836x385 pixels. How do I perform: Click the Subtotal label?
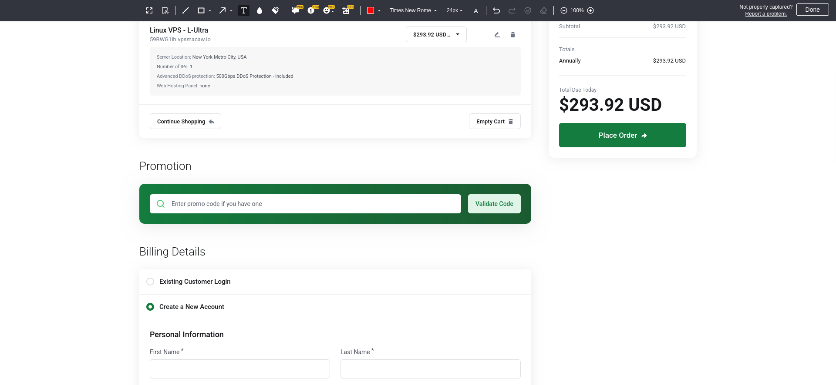(x=570, y=27)
